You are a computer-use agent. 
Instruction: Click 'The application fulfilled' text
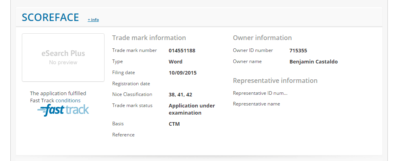[58, 93]
